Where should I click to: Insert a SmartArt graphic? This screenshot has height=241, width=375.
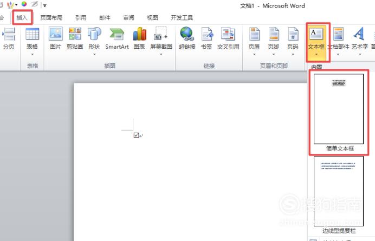117,38
